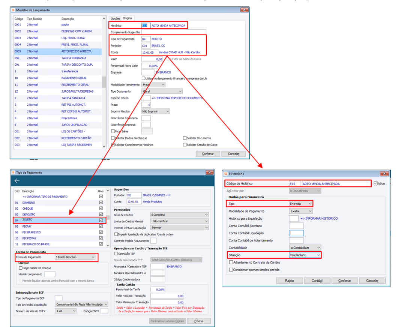Select row 0002 DESPESAS COM VIAGEM
The width and height of the screenshot is (407, 327).
point(58,31)
